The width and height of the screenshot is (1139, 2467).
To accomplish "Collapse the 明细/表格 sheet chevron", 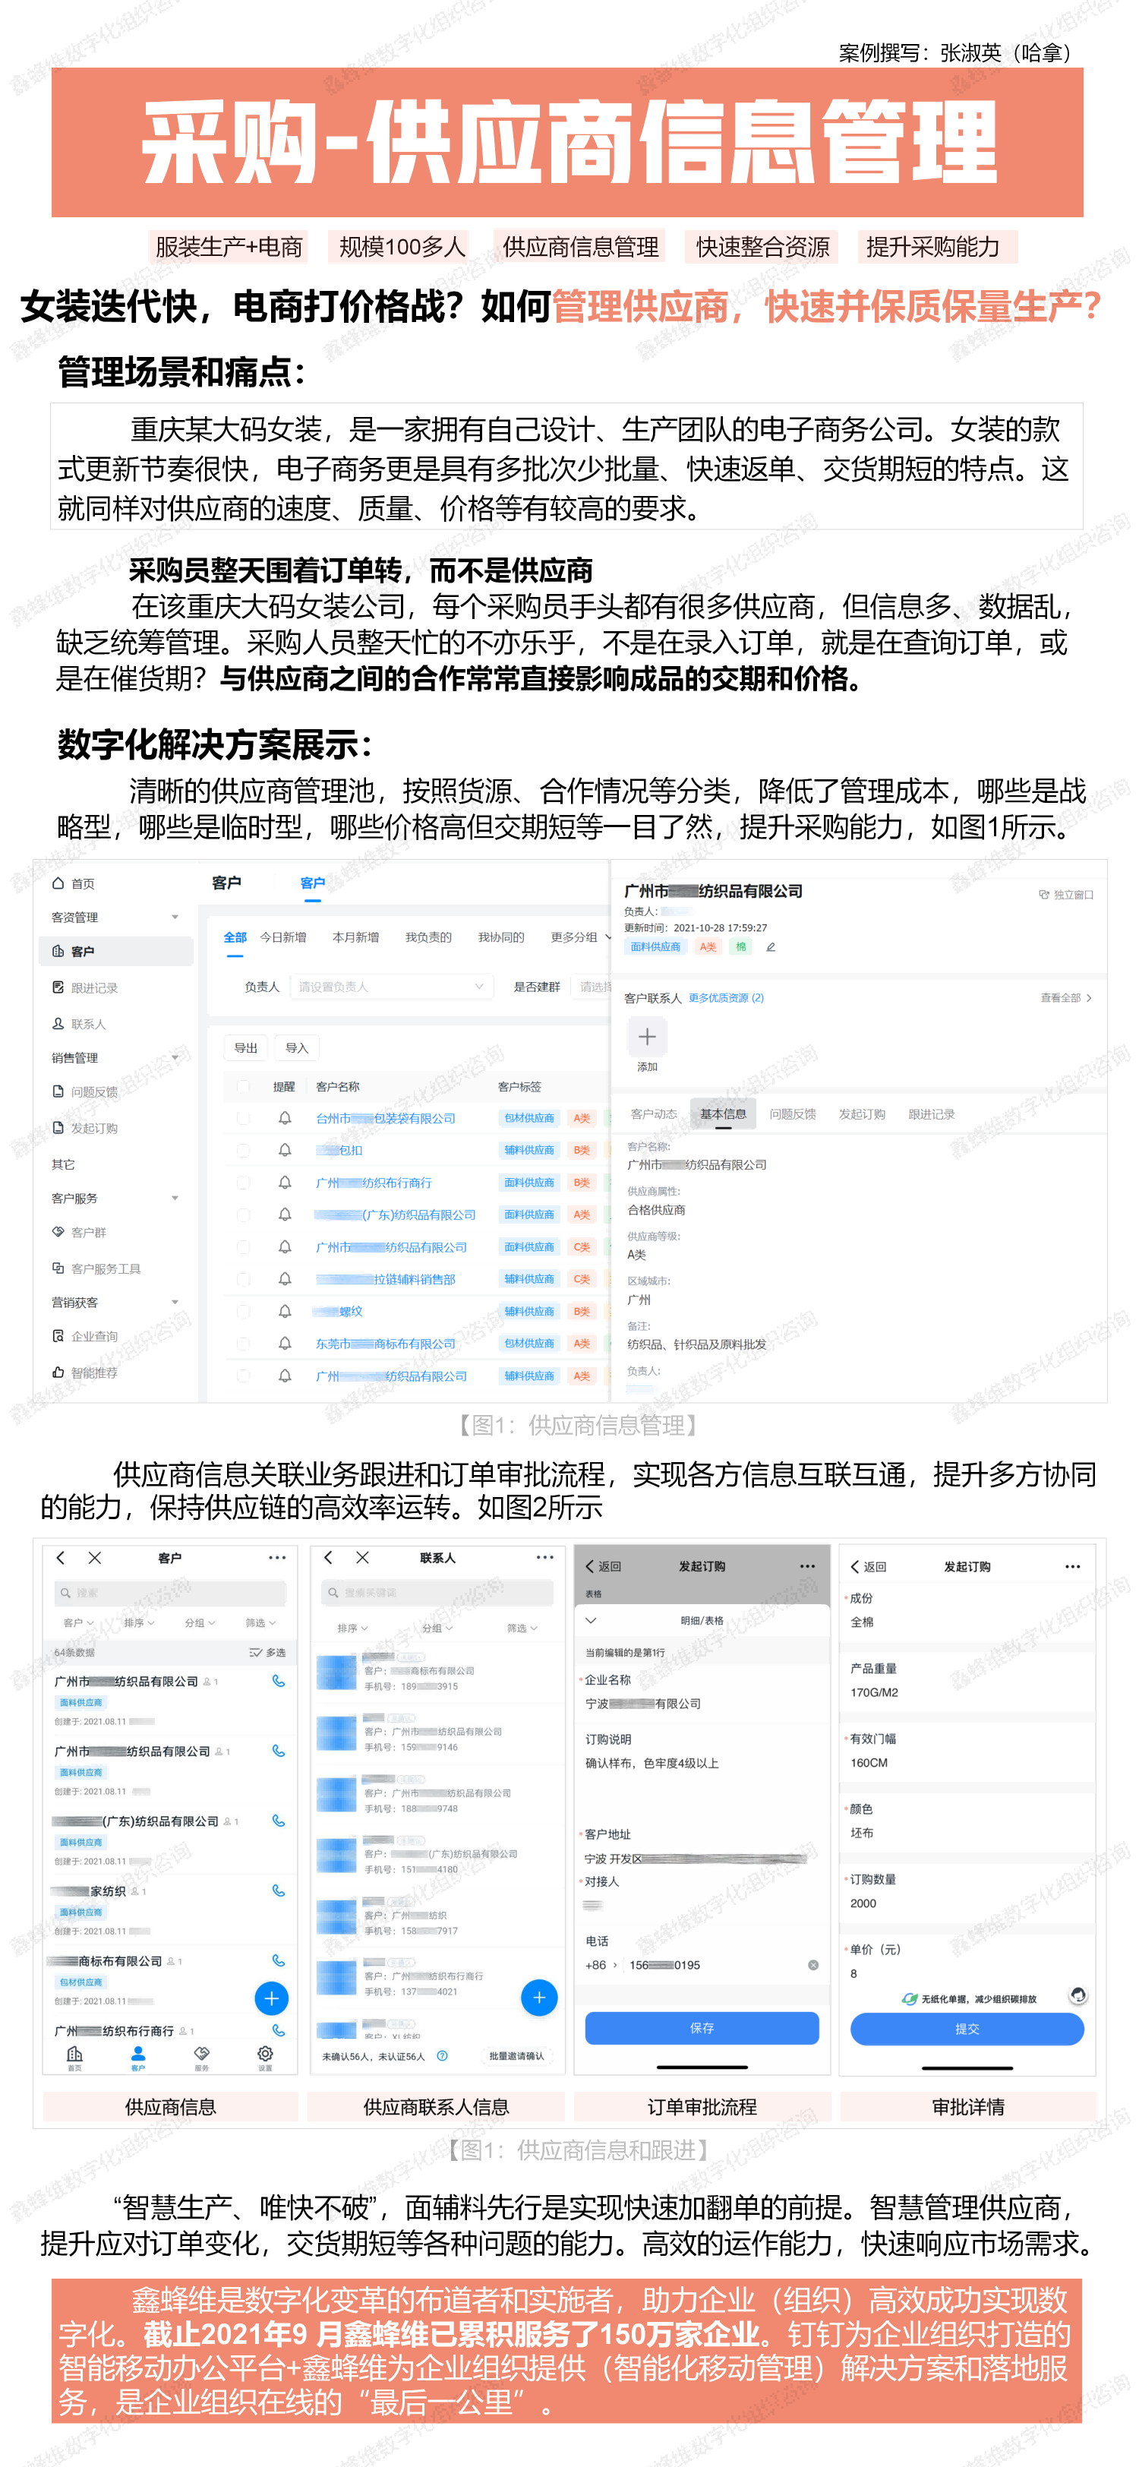I will 591,1620.
